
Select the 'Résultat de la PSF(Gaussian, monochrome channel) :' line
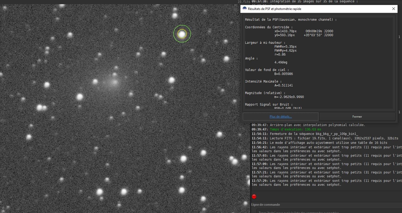pyautogui.click(x=291, y=20)
